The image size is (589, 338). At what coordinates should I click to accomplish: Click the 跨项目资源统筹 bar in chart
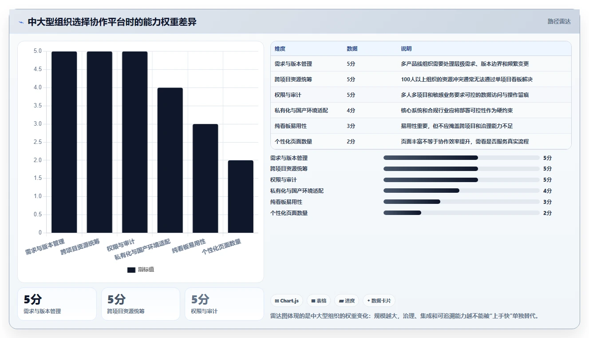click(99, 142)
